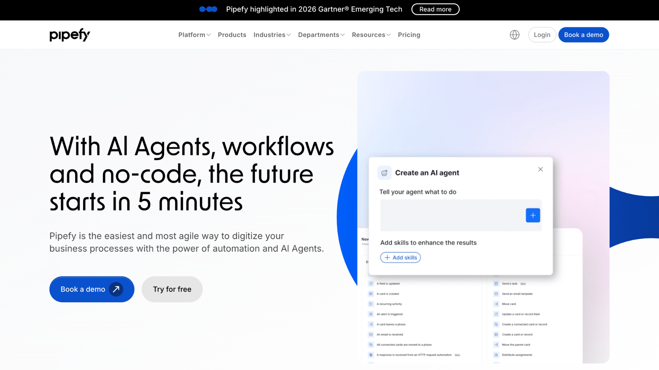Expand the Departments menu
659x370 pixels.
point(321,35)
